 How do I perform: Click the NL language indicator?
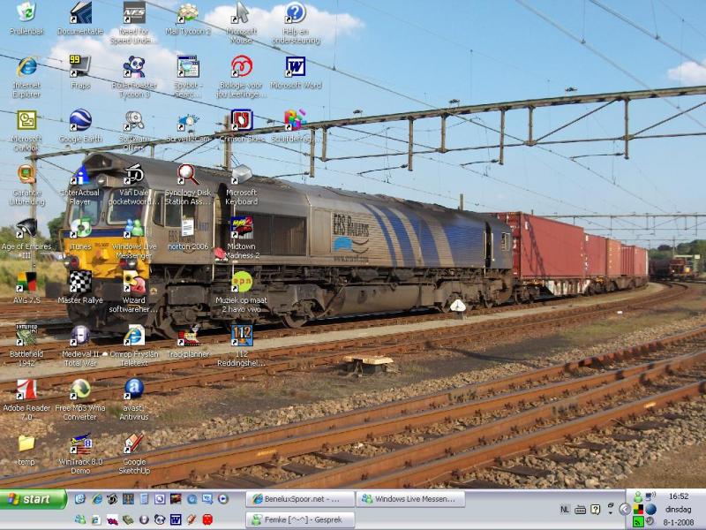click(565, 510)
